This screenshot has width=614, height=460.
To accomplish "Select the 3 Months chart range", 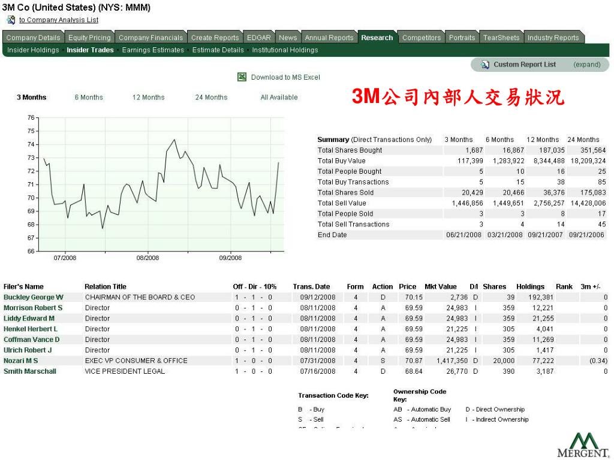I will (31, 98).
